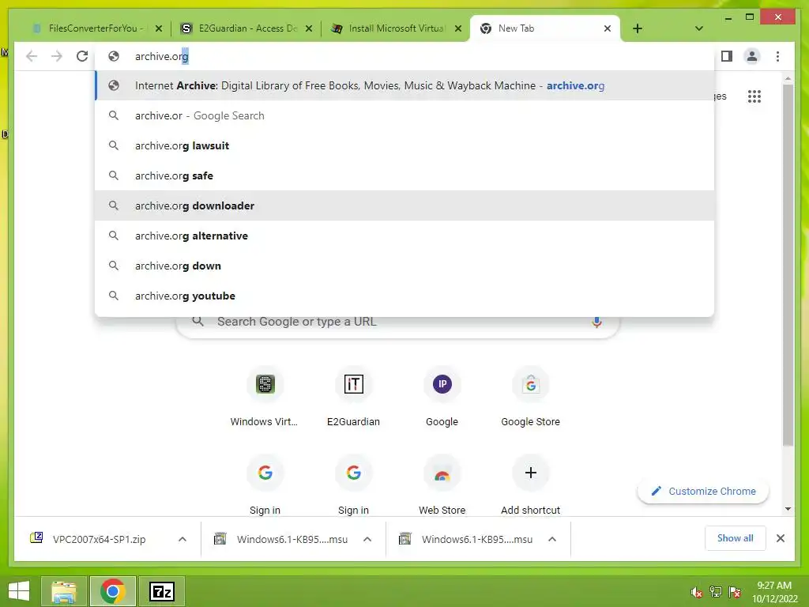809x607 pixels.
Task: Open Chrome three-dot menu
Action: pyautogui.click(x=777, y=56)
